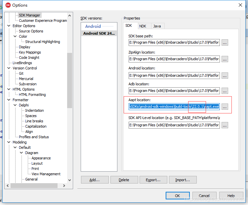Screen dimensions: 248x205
Task: Collapse the Editor Options node
Action: (9, 26)
